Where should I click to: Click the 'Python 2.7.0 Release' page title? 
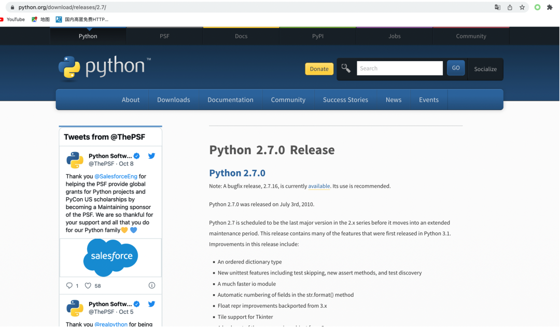click(272, 150)
